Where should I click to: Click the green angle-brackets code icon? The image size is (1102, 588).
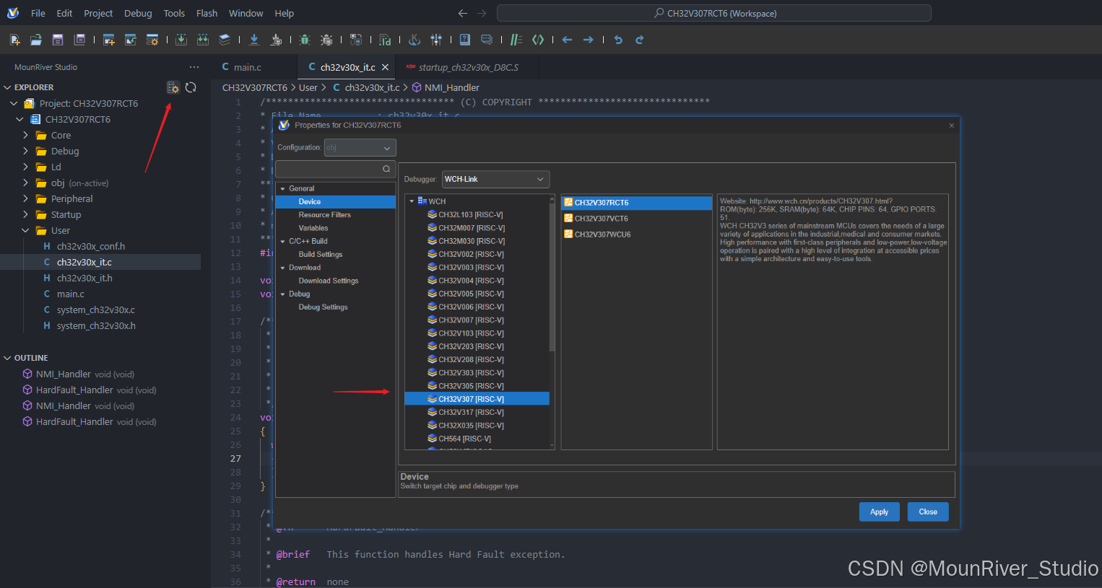[538, 40]
